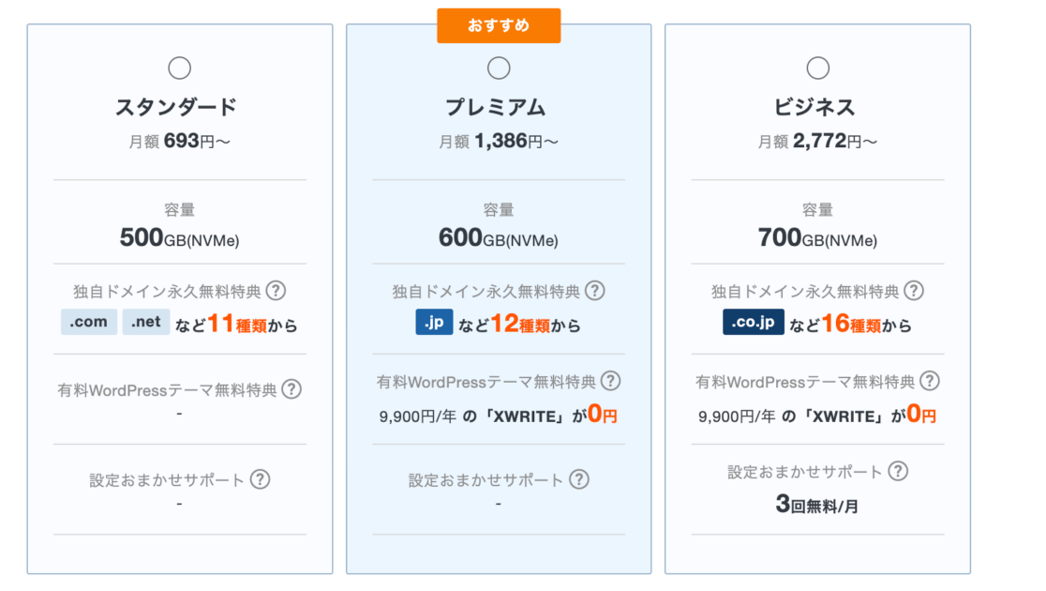Click the スタンダード plan title
Viewport: 1046px width, 591px height.
(176, 107)
